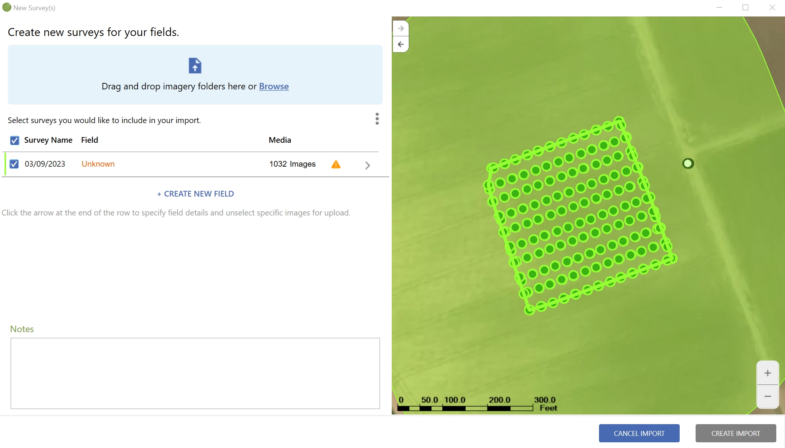Viewport: 785px width, 448px height.
Task: Click the upload file icon in drop zone
Action: pos(195,66)
